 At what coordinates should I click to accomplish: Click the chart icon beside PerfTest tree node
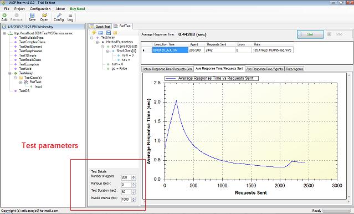pyautogui.click(x=26, y=82)
